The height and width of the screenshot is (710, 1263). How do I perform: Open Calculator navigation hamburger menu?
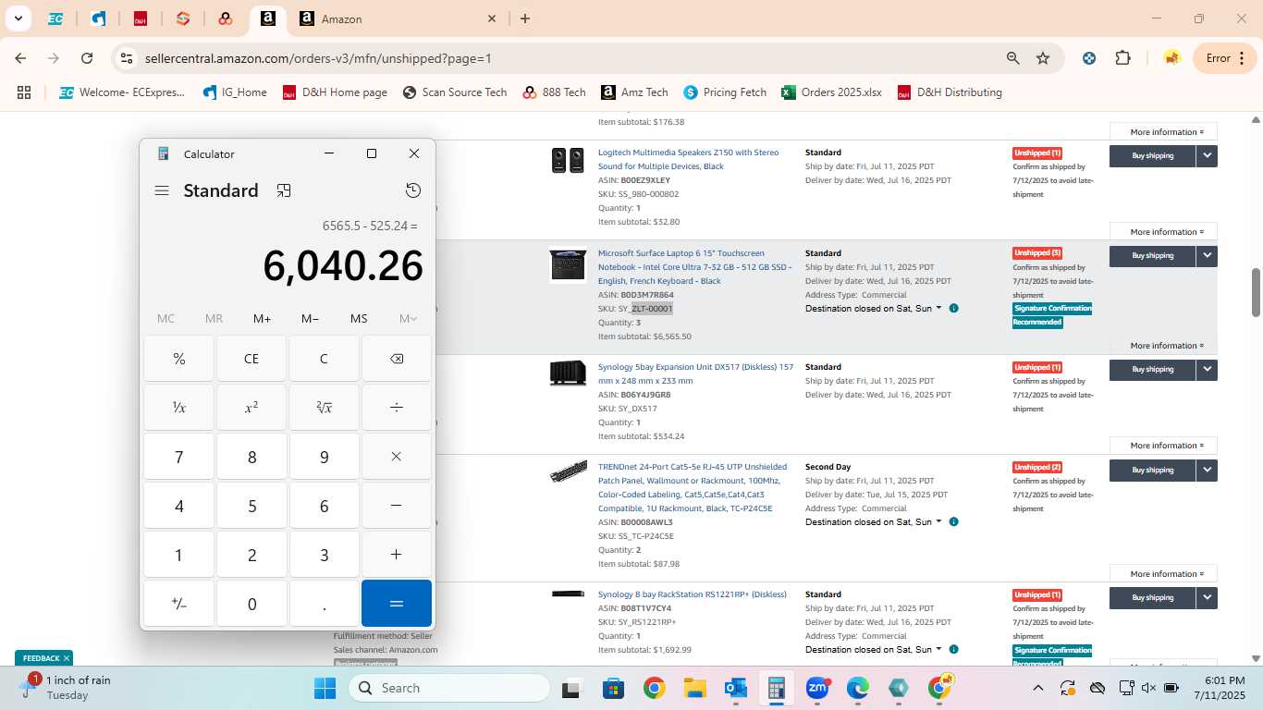(162, 190)
